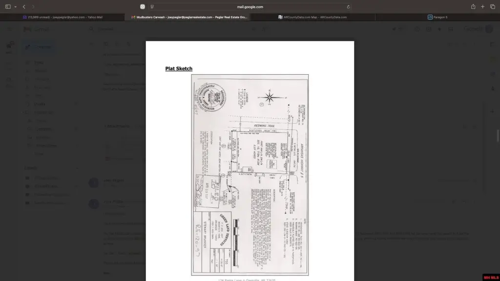The width and height of the screenshot is (500, 281).
Task: Click the MH MLS watermark badge
Action: tap(490, 277)
